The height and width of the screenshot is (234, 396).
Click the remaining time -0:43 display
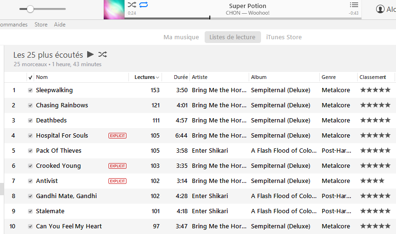[x=353, y=13]
